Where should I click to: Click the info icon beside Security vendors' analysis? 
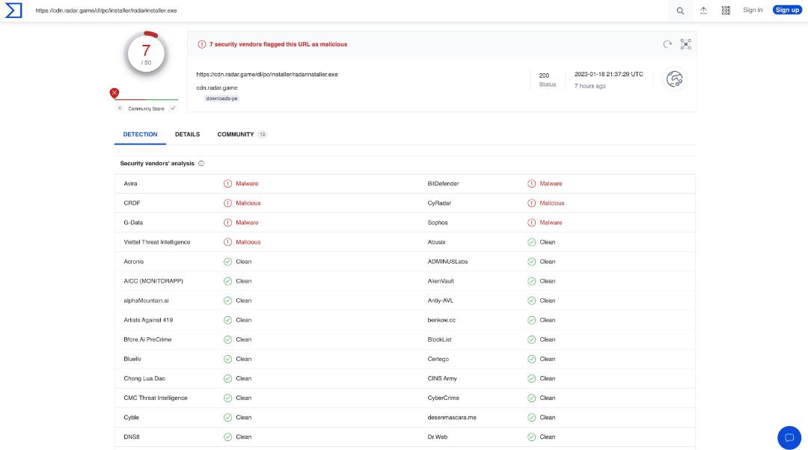[x=201, y=164]
